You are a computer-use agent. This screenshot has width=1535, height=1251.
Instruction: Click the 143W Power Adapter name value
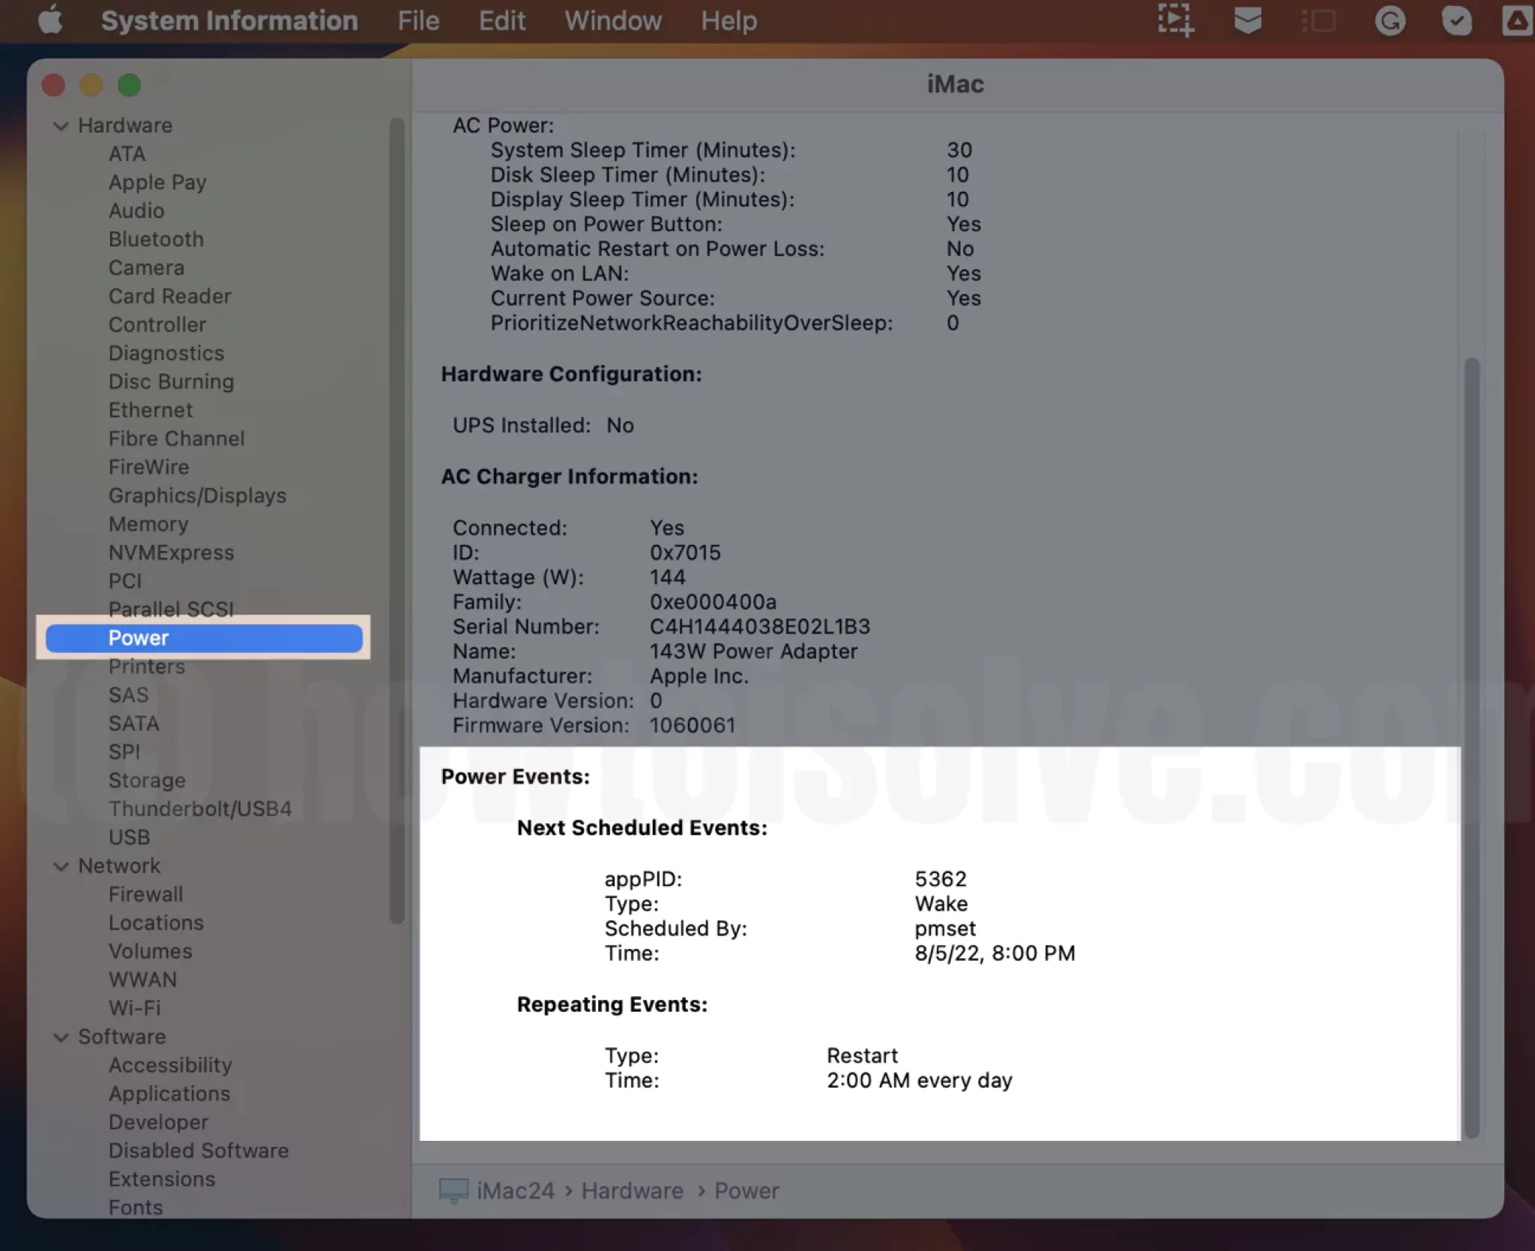(x=753, y=651)
